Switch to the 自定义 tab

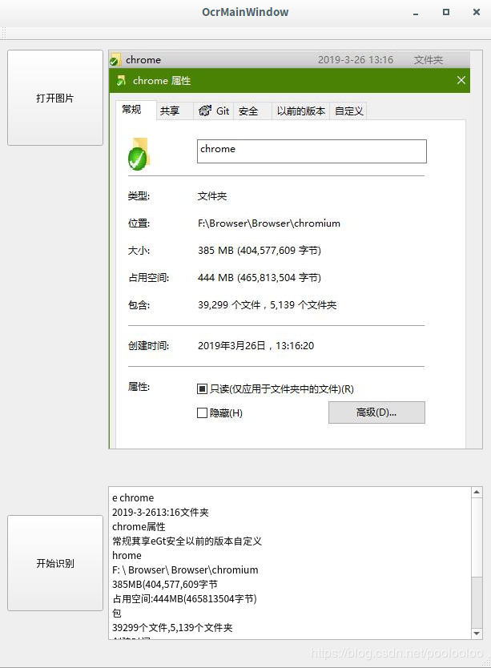point(349,111)
